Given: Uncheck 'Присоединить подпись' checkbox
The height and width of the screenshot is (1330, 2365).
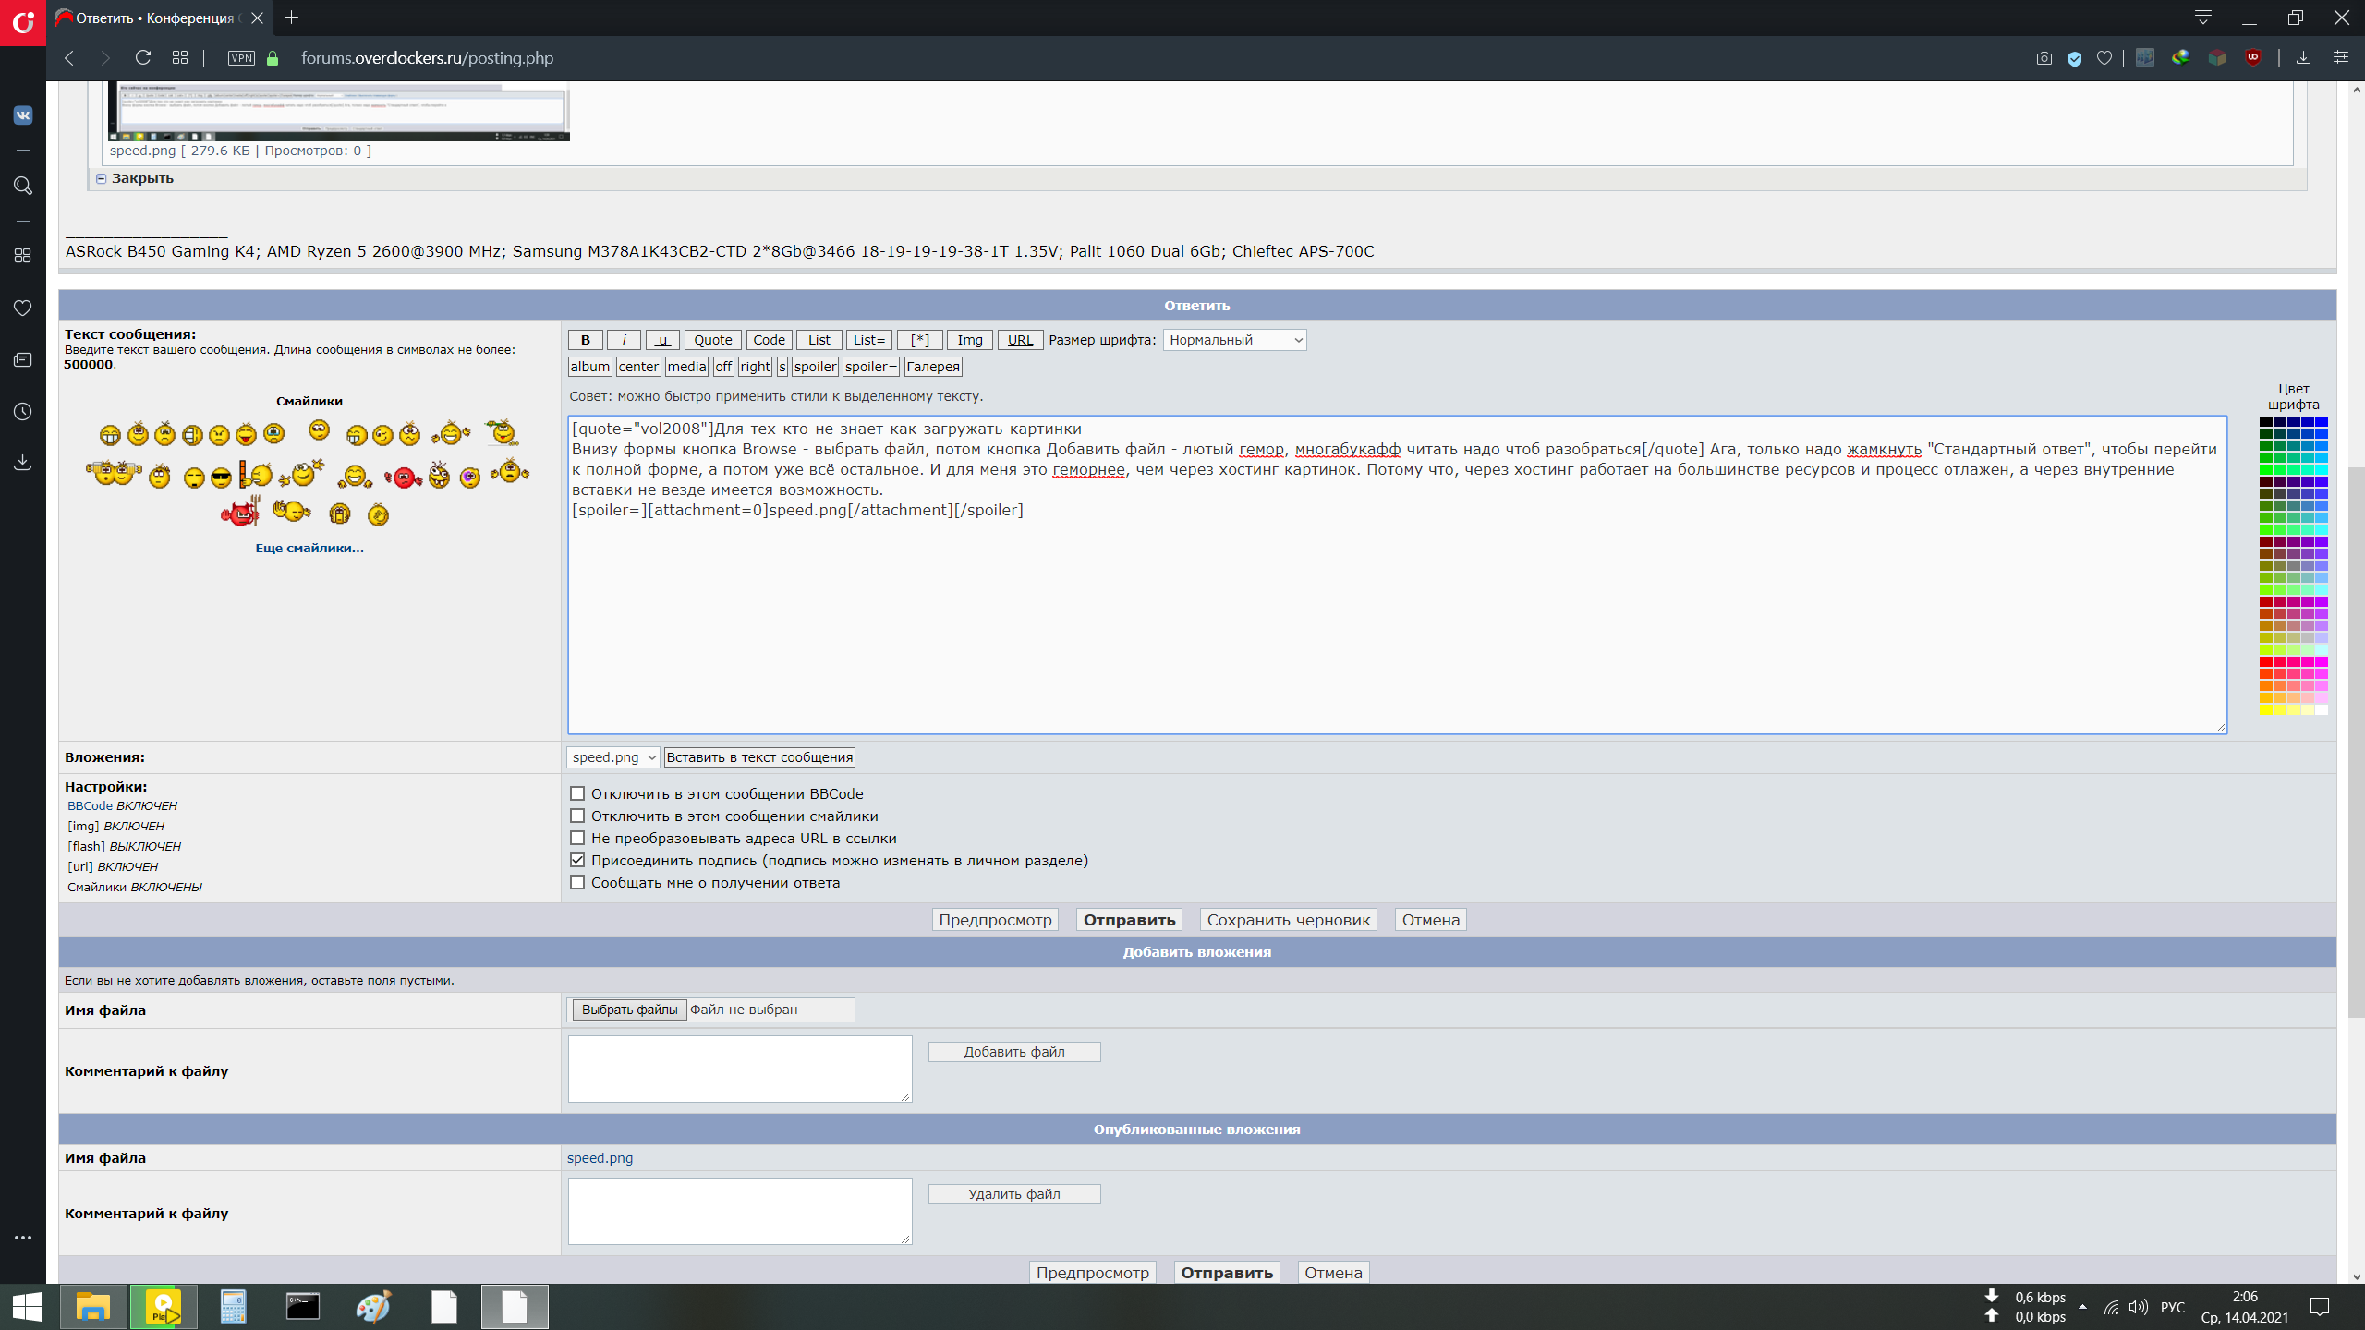Looking at the screenshot, I should (577, 860).
